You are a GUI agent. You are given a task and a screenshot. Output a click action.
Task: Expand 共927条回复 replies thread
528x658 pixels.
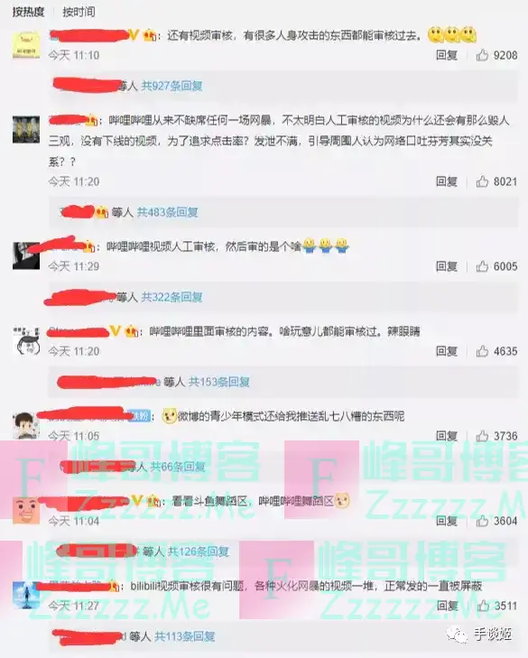click(171, 86)
